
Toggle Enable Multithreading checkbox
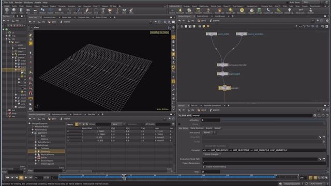[x=204, y=167]
